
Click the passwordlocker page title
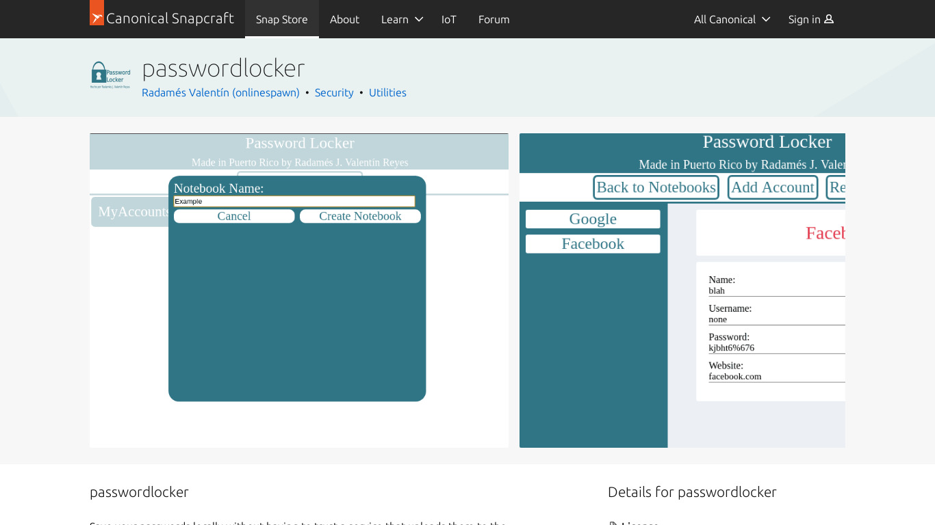(x=223, y=68)
